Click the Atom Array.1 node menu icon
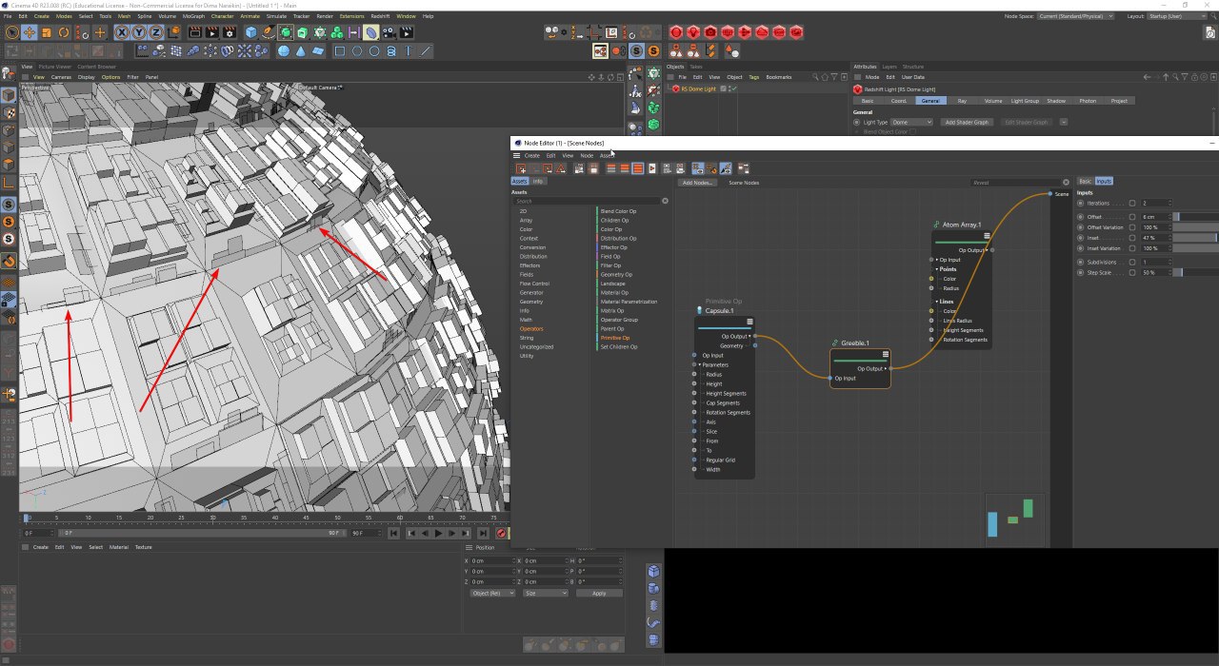 987,236
